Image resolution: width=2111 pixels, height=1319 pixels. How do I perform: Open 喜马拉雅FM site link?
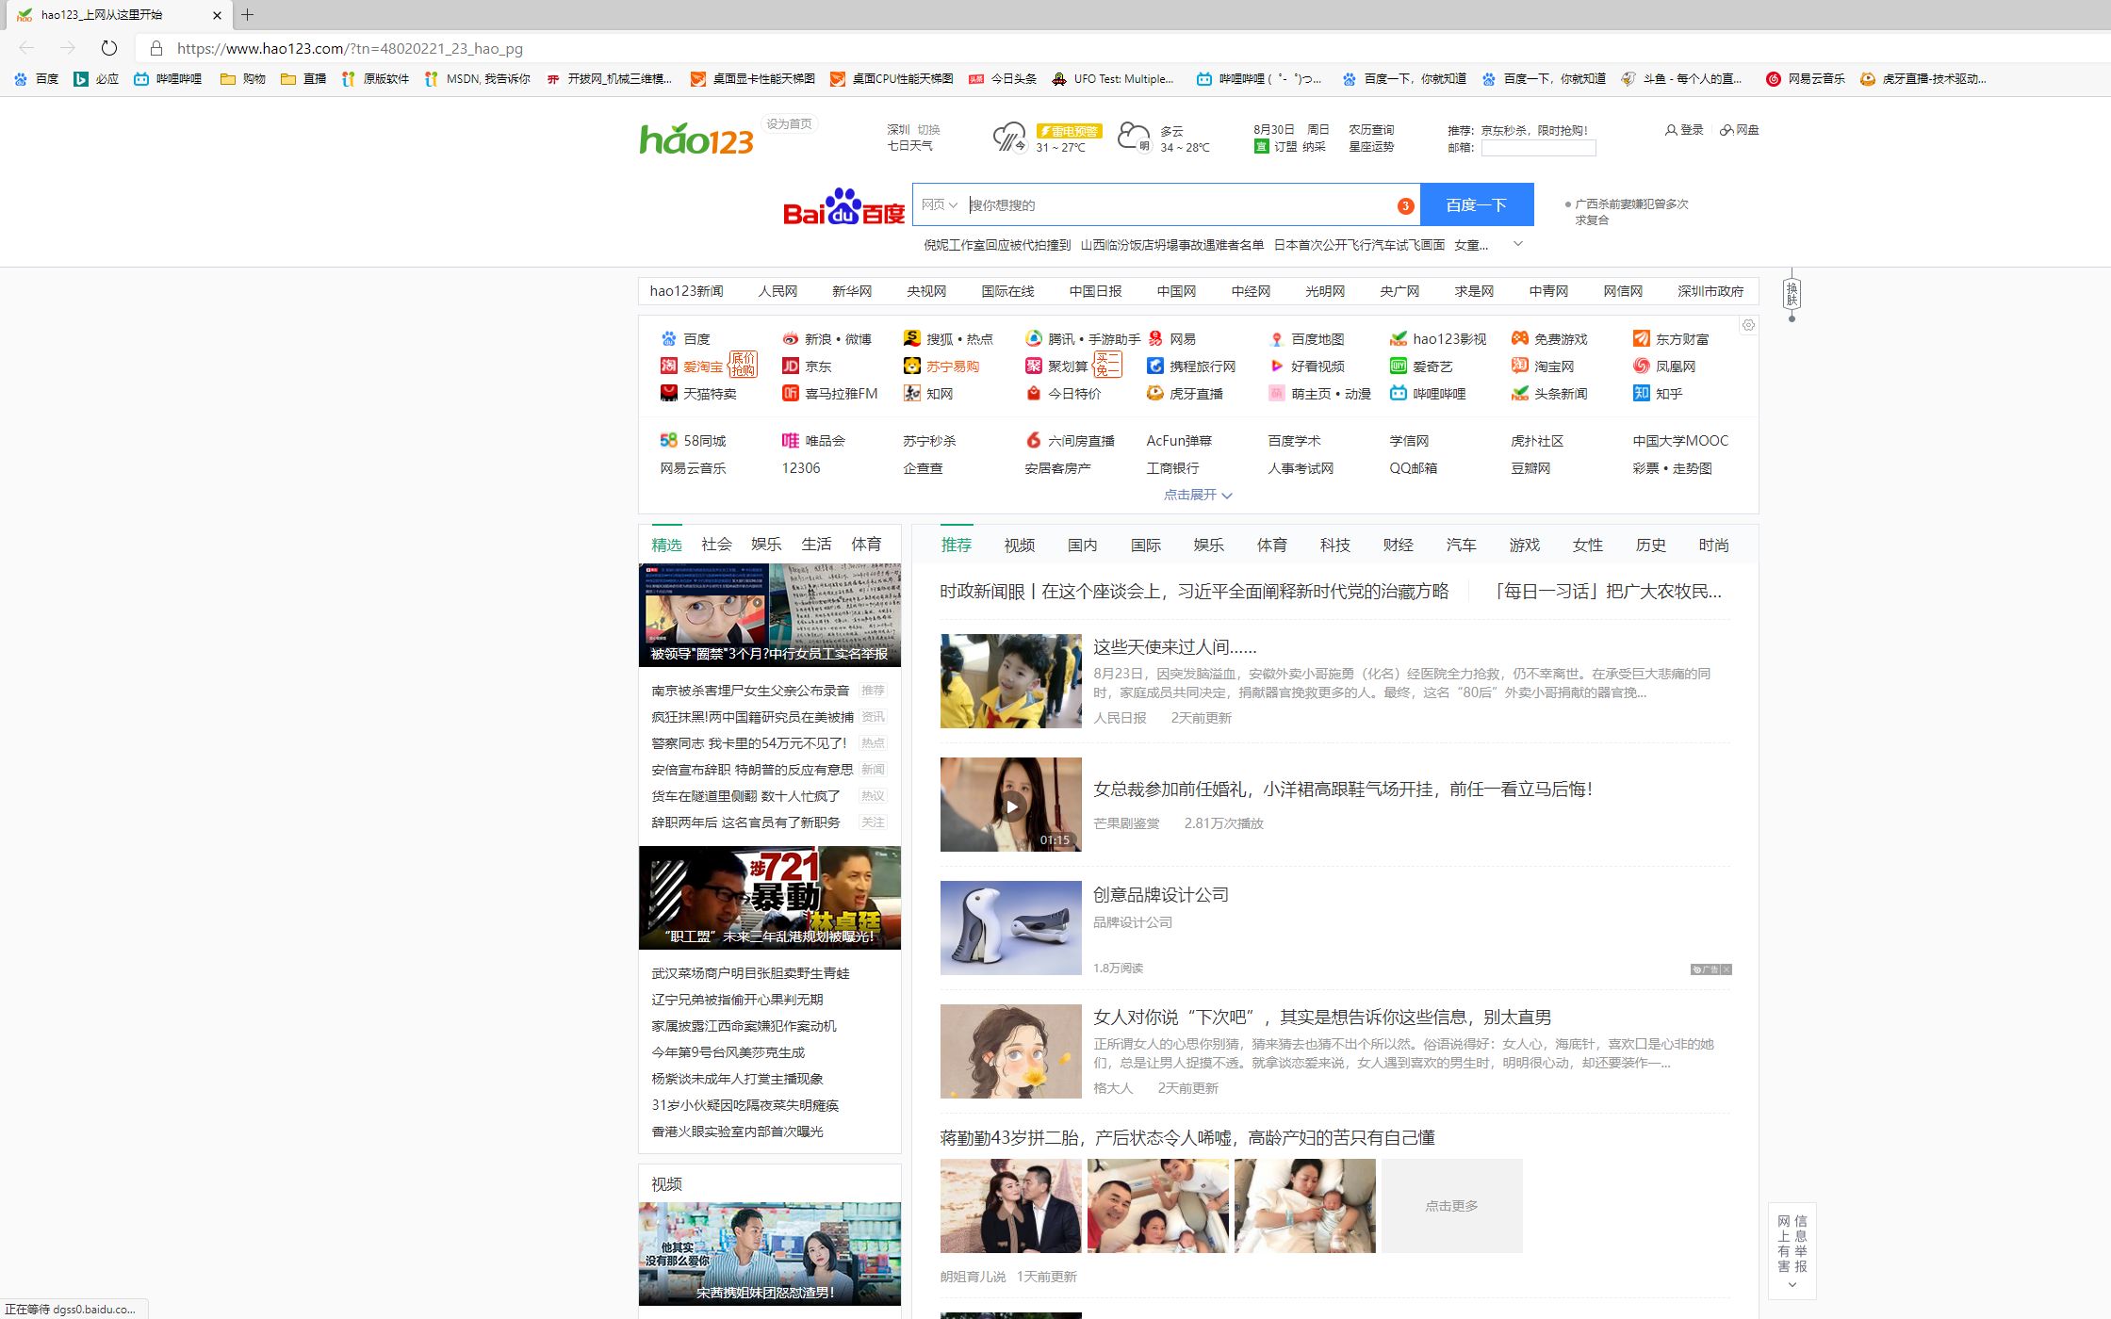(830, 394)
